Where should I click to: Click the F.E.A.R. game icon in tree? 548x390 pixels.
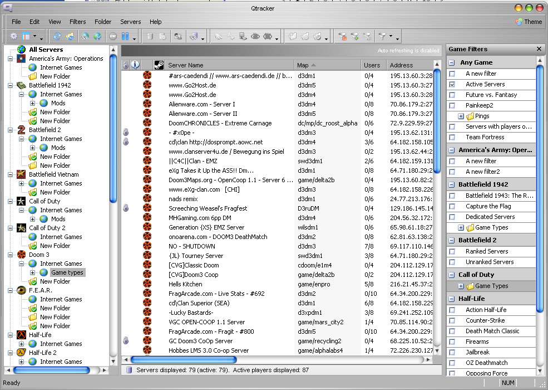[x=22, y=290]
